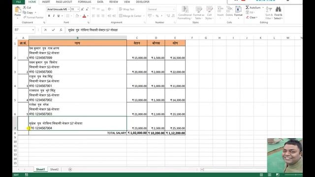This screenshot has height=177, width=315.
Task: Increase font size with the larger A icon
Action: pyautogui.click(x=82, y=9)
